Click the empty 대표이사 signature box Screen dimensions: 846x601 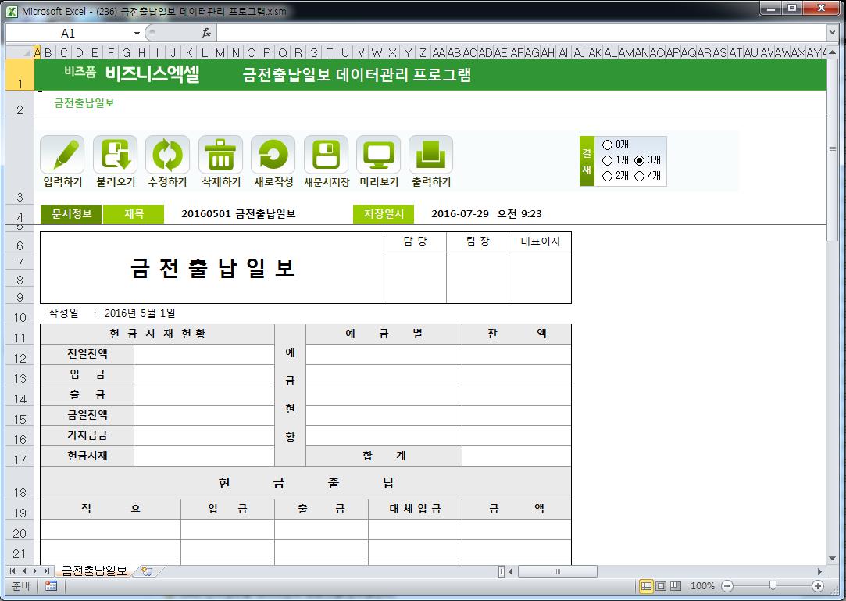click(x=540, y=277)
